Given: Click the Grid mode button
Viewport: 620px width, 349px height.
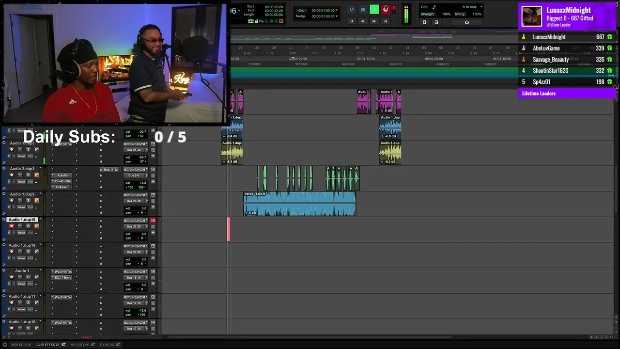Looking at the screenshot, I should [x=301, y=10].
